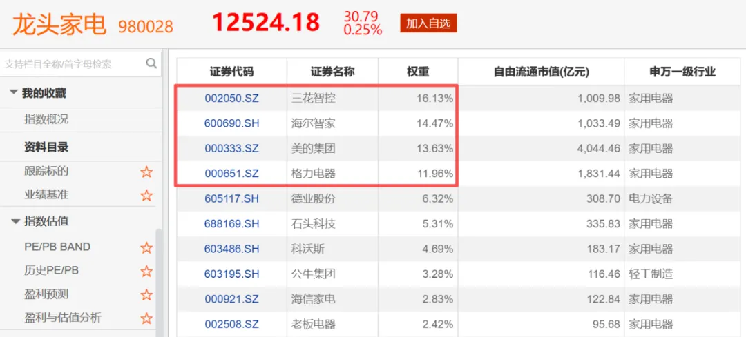Open 资料目录 in sidebar

point(46,147)
